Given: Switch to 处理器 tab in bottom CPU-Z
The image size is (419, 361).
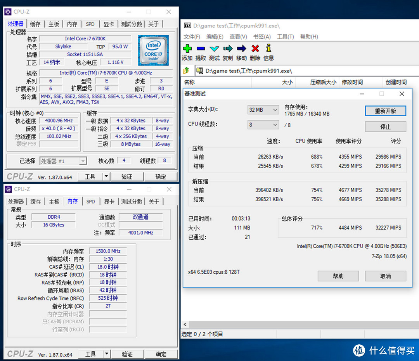Looking at the screenshot, I should tap(16, 201).
